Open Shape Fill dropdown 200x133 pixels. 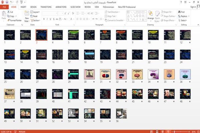coord(167,12)
